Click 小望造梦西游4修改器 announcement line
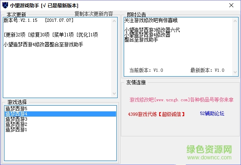 tap(147, 35)
